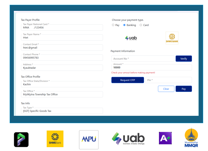Focus the Account No input field

point(143,59)
